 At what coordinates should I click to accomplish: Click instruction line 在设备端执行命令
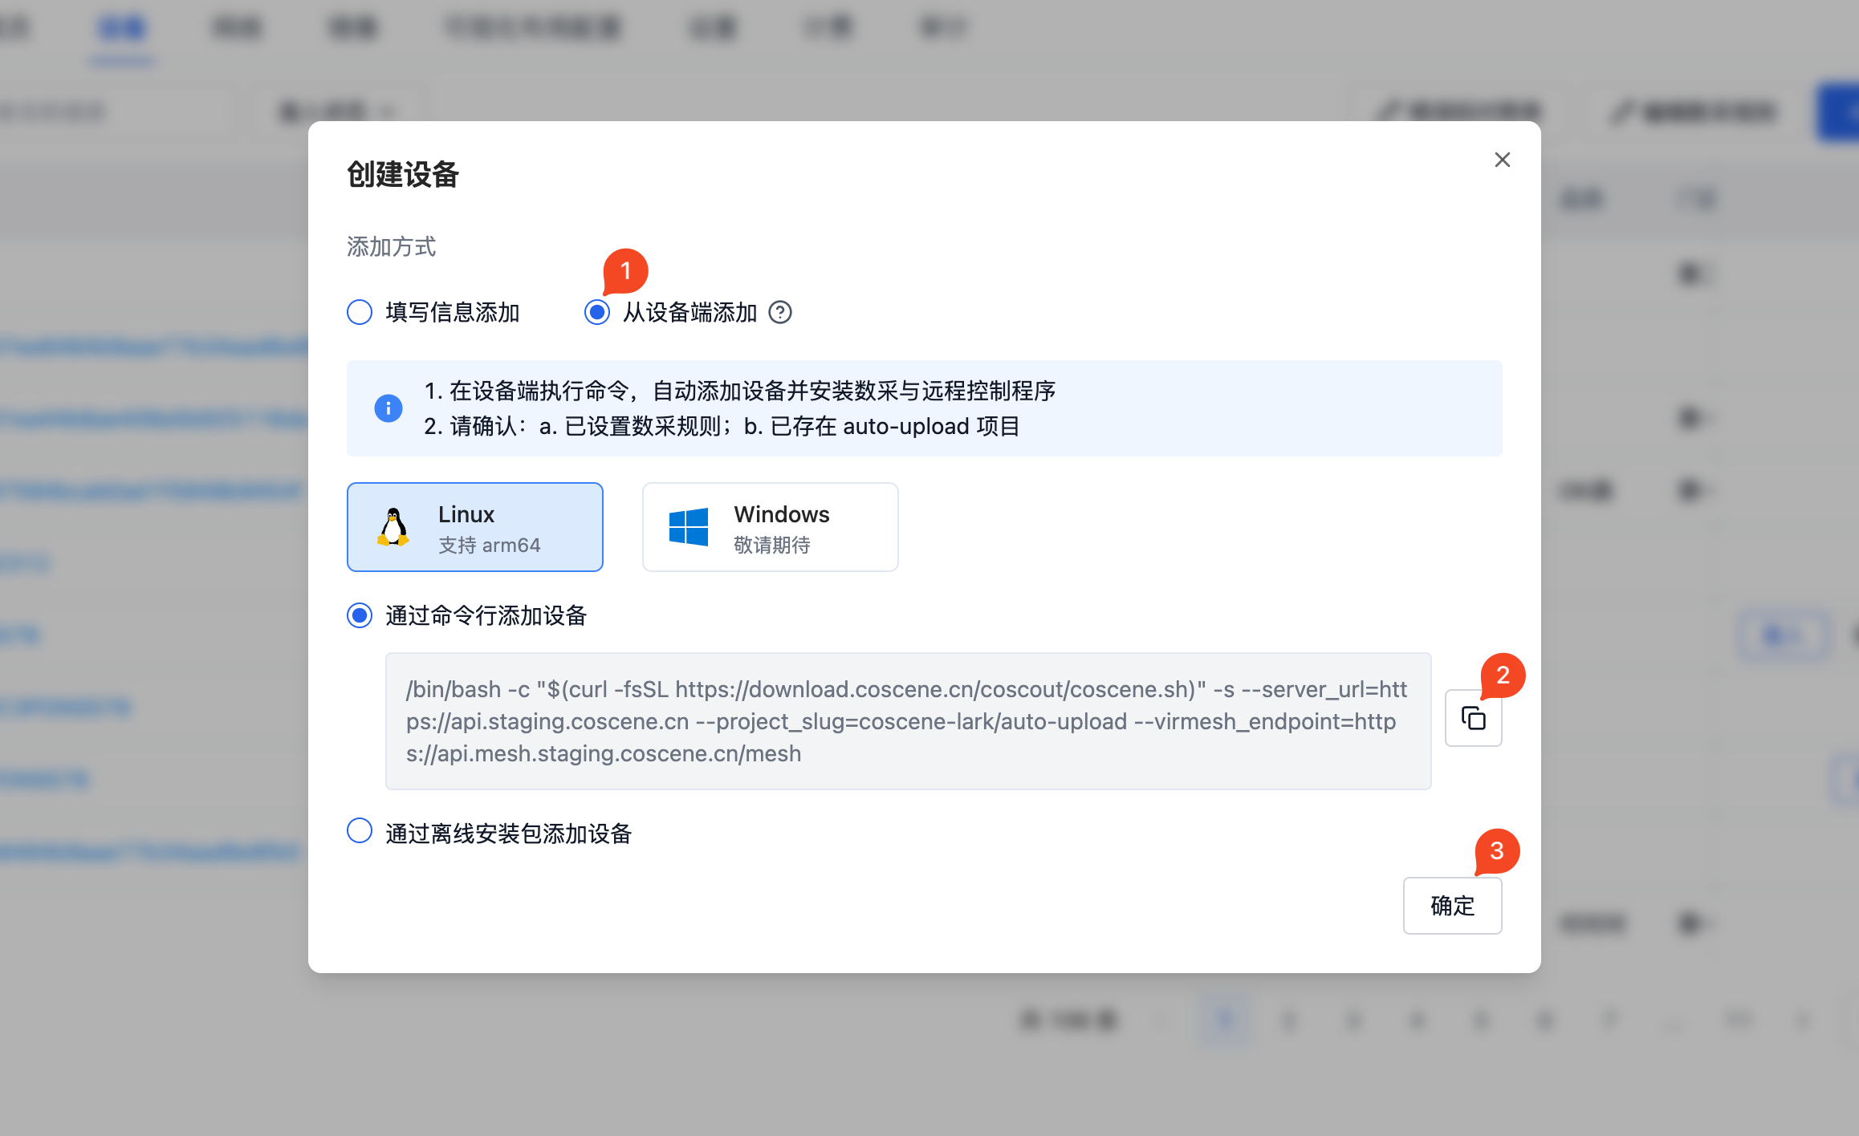click(740, 391)
